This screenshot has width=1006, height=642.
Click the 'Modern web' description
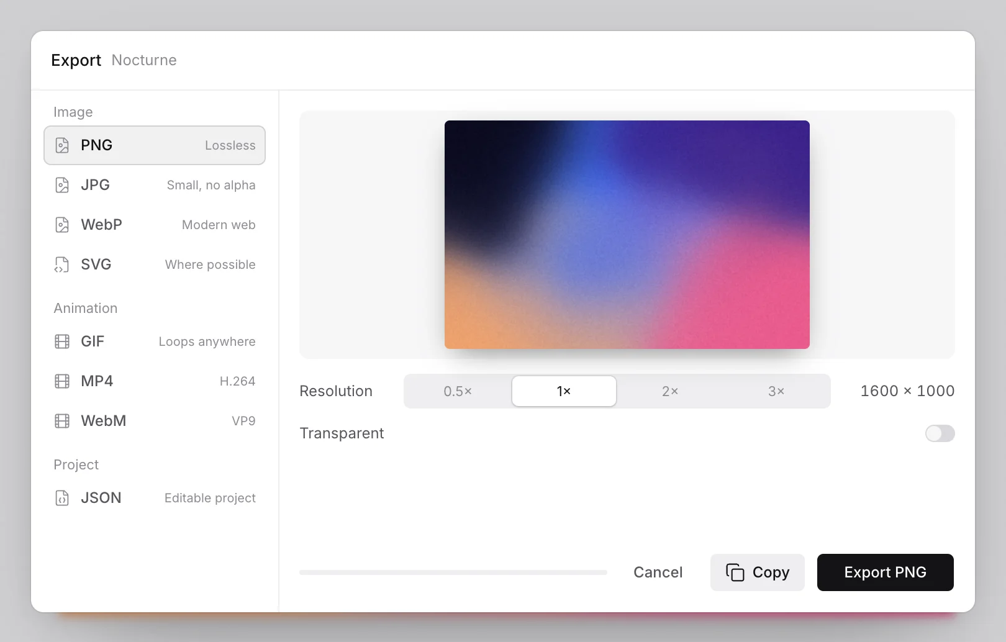[x=219, y=225]
